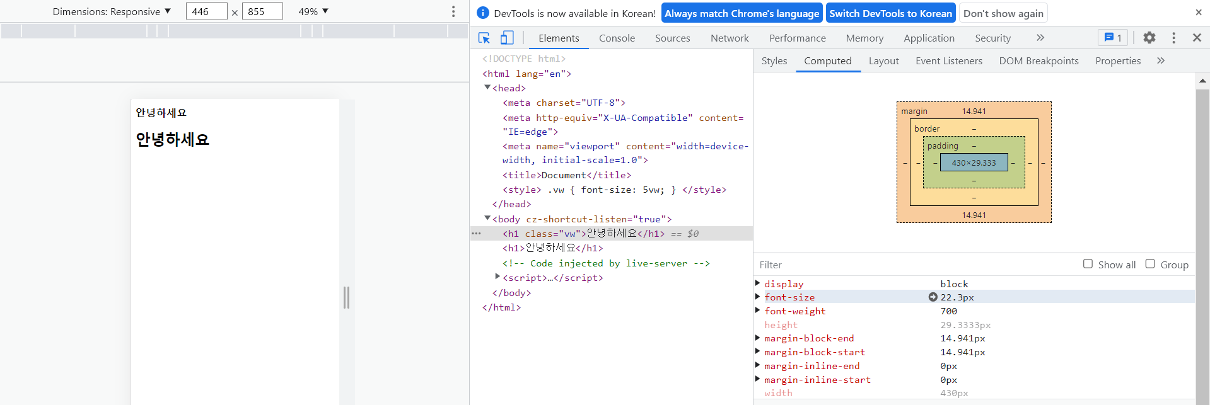
Task: Click the ellipsis beside selected h1 row
Action: tap(477, 234)
